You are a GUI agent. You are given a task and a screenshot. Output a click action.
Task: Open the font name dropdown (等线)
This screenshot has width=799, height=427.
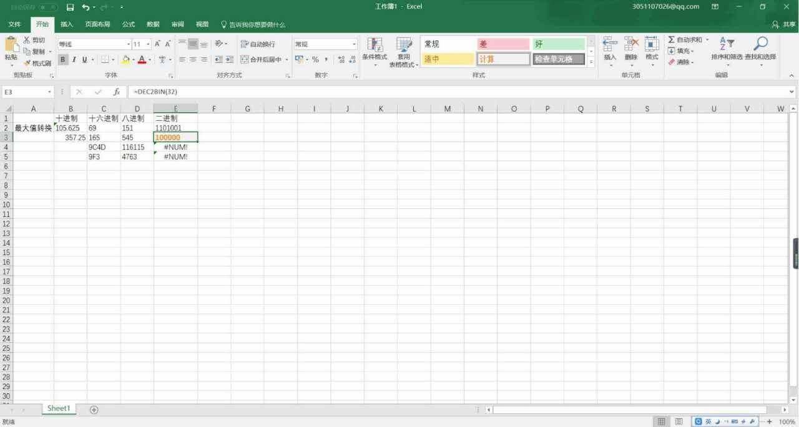[x=129, y=44]
